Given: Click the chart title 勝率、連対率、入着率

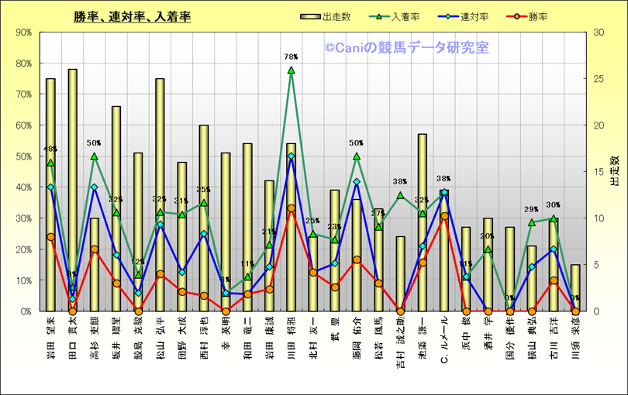Looking at the screenshot, I should 133,16.
